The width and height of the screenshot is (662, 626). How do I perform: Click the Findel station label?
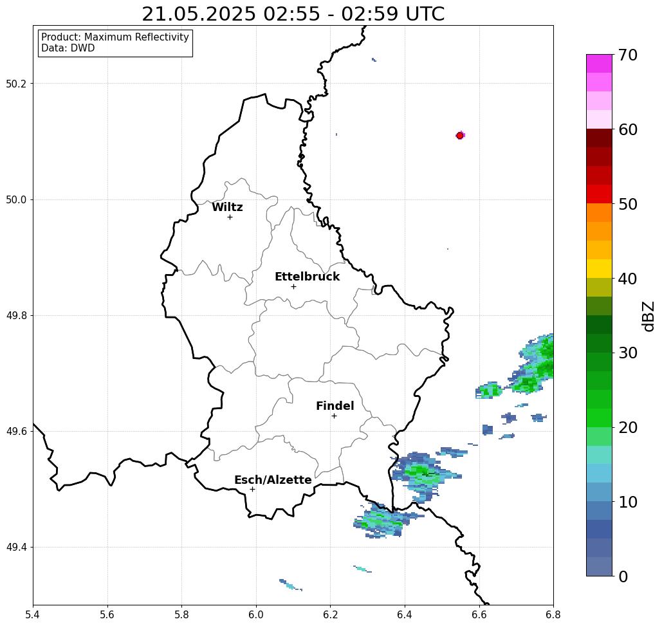335,406
